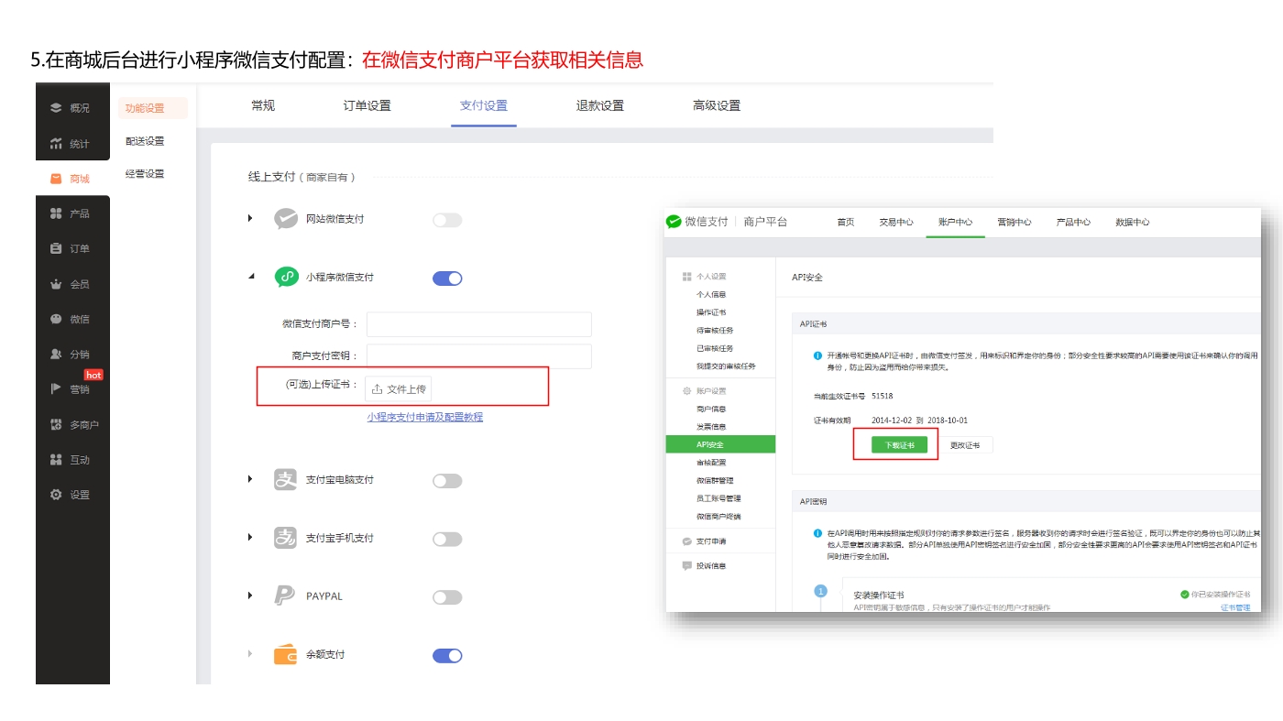Open 数据中心 in merchant platform nav
This screenshot has height=721, width=1283.
[1133, 223]
